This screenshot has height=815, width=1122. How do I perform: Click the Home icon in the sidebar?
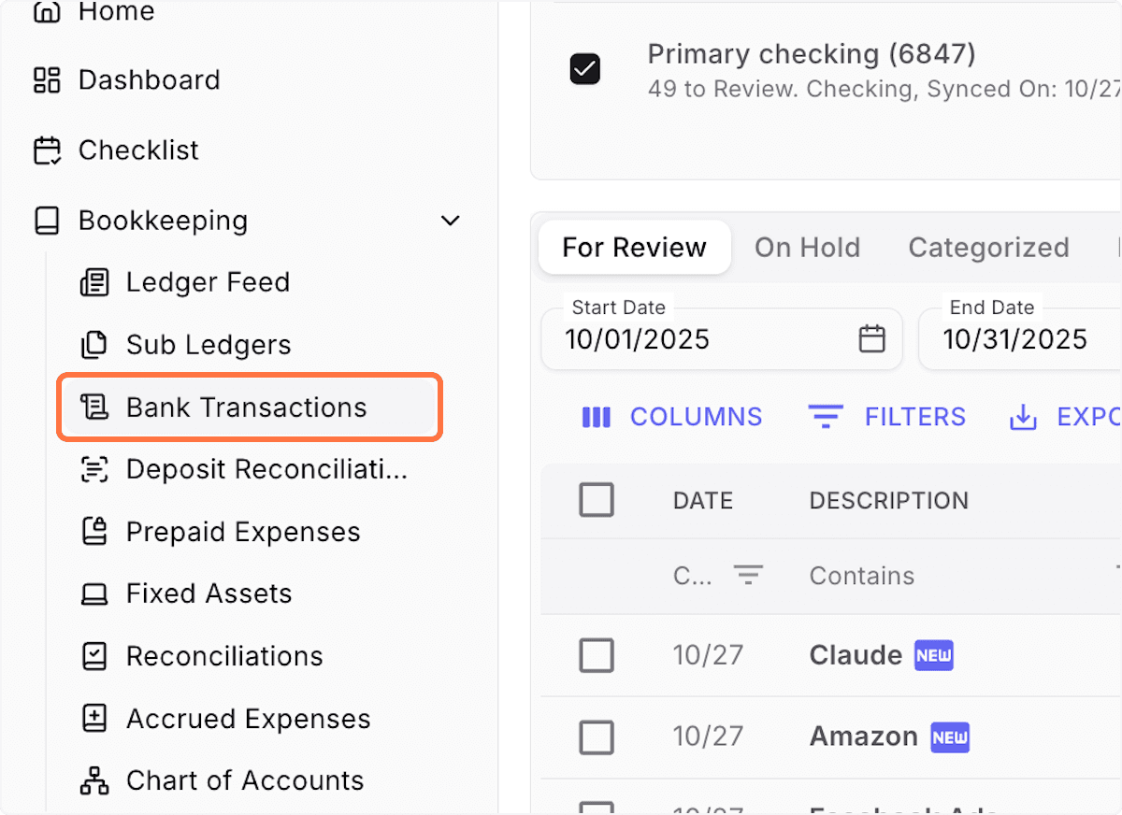[47, 13]
